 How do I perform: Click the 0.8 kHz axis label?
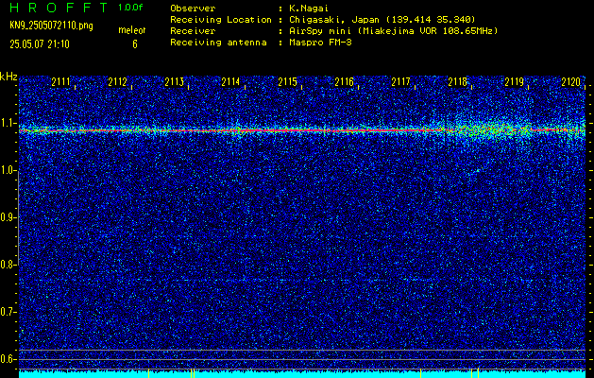point(8,265)
